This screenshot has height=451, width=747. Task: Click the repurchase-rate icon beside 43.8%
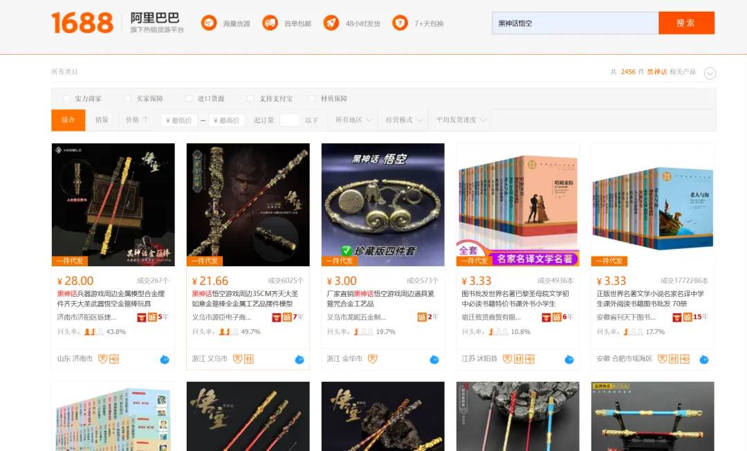click(94, 332)
